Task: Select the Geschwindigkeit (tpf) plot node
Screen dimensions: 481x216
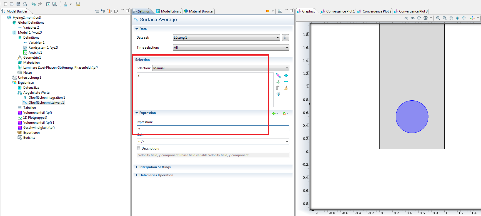Action: 39,128
